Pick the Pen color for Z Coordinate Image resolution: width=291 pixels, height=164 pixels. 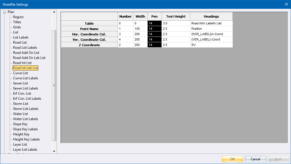(154, 45)
